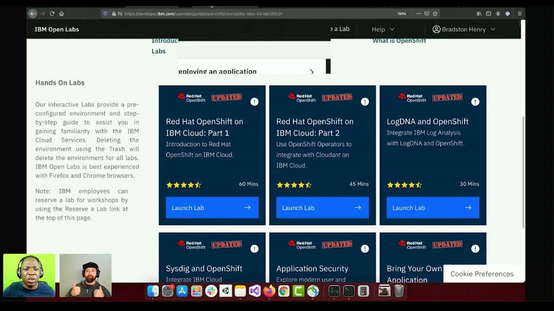
Task: Open the Firefox account icon
Action: click(x=498, y=14)
